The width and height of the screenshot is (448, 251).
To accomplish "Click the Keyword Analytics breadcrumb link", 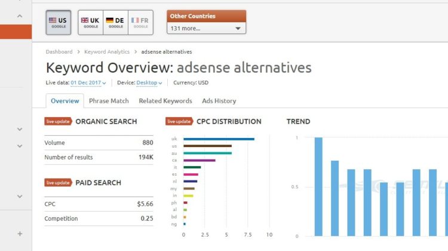I will tap(107, 52).
